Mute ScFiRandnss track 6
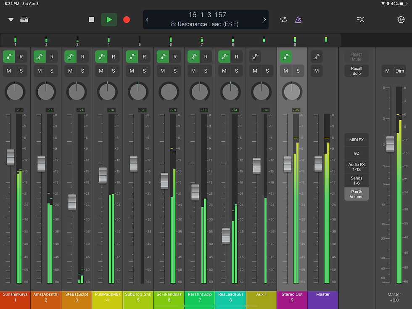The width and height of the screenshot is (412, 309). click(x=163, y=71)
